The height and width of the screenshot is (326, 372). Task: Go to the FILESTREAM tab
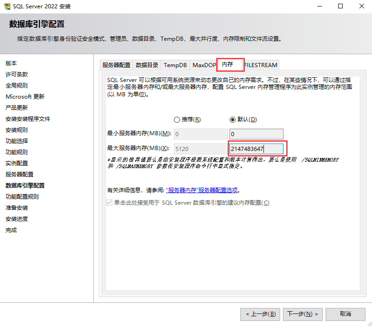(261, 65)
